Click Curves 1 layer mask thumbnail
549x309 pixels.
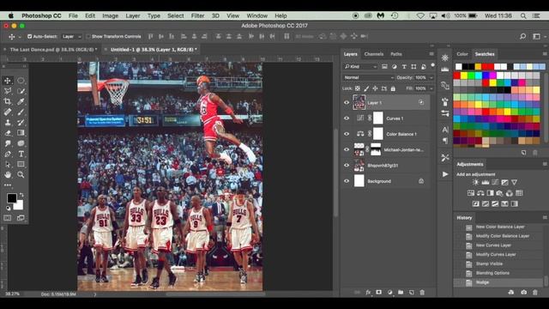click(377, 118)
